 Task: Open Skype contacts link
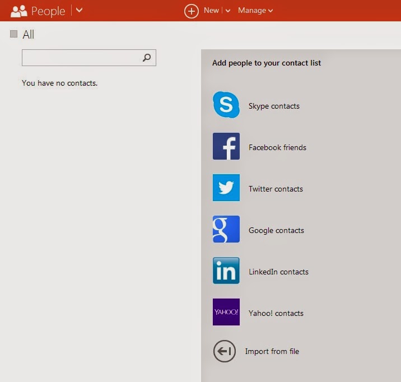coord(274,106)
